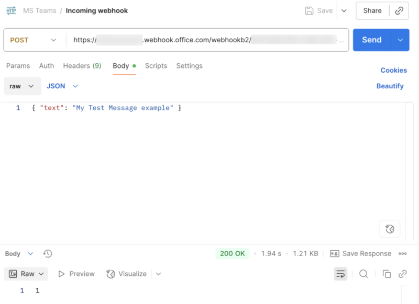Select the Body request tab
The width and height of the screenshot is (419, 304).
124,66
